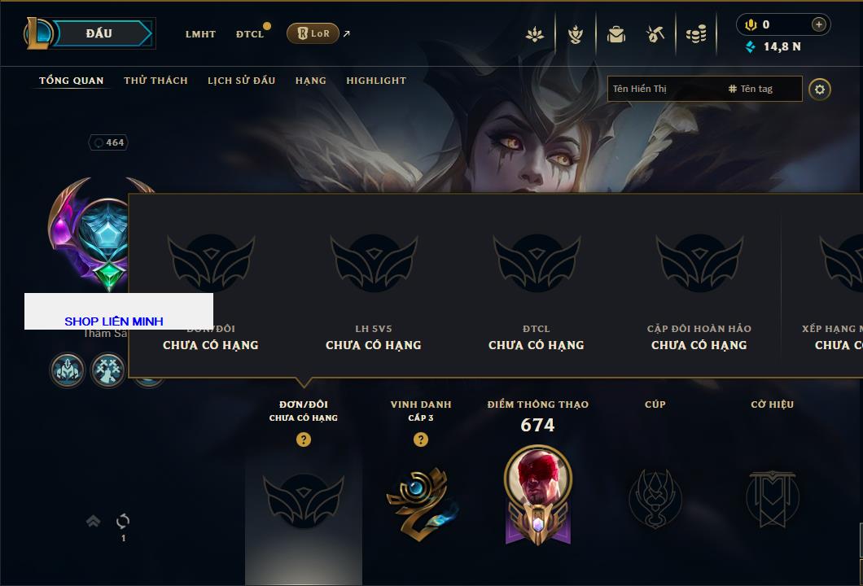The width and height of the screenshot is (863, 586).
Task: Switch to ĐTCL game mode
Action: point(250,34)
